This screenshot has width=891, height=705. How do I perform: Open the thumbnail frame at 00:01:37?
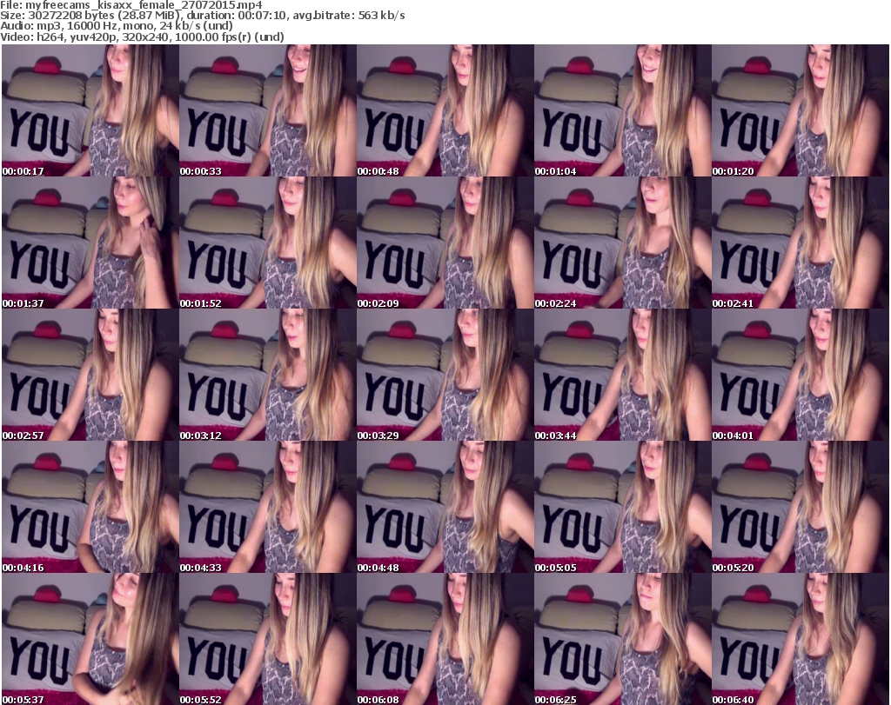coord(90,243)
